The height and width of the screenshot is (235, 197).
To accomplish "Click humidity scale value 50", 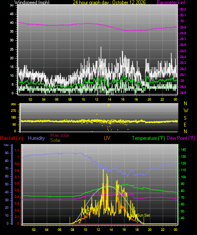I will pos(7,184).
